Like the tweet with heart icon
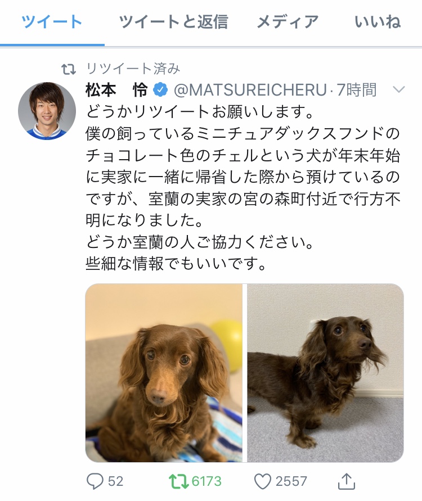Image resolution: width=422 pixels, height=501 pixels. click(262, 481)
